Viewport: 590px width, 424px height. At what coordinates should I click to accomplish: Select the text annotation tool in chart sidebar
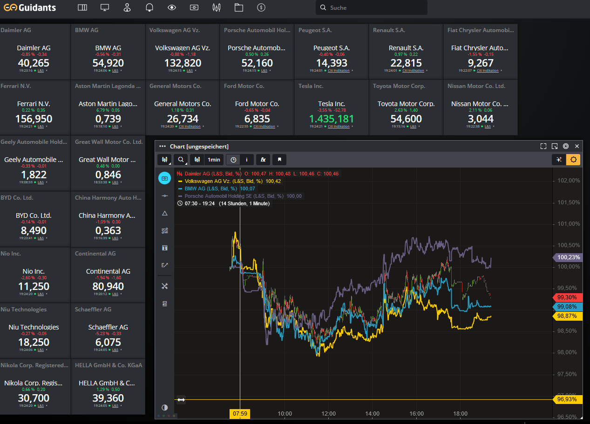(x=164, y=248)
